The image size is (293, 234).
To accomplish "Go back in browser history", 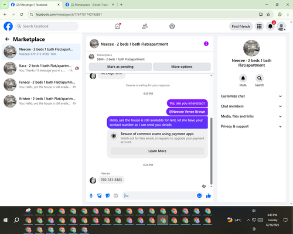I will (x=5, y=15).
